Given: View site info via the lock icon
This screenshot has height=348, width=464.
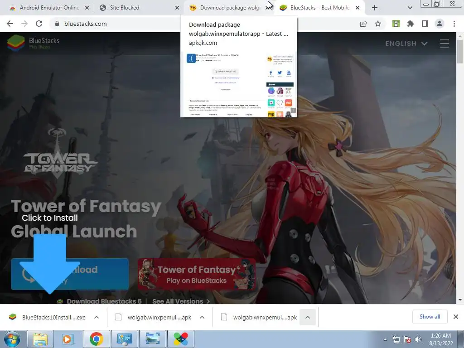Looking at the screenshot, I should pyautogui.click(x=57, y=24).
